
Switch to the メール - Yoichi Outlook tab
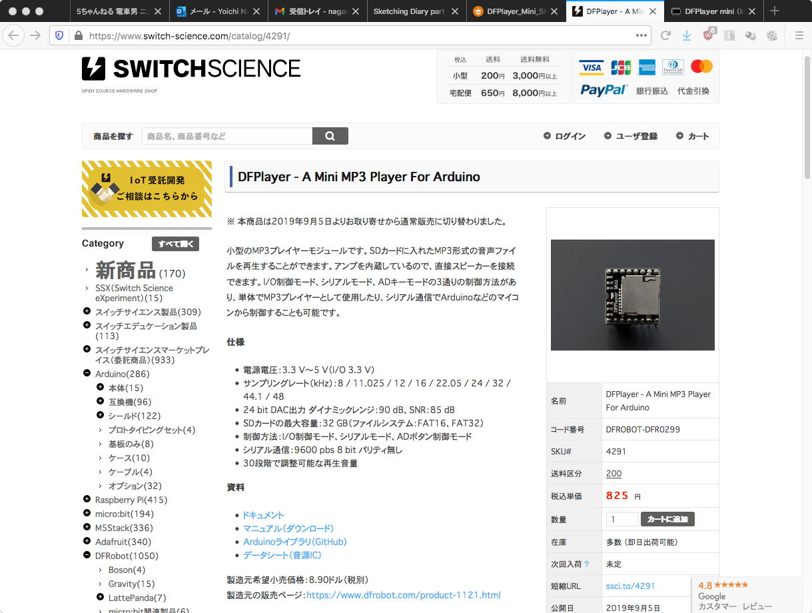[x=218, y=11]
